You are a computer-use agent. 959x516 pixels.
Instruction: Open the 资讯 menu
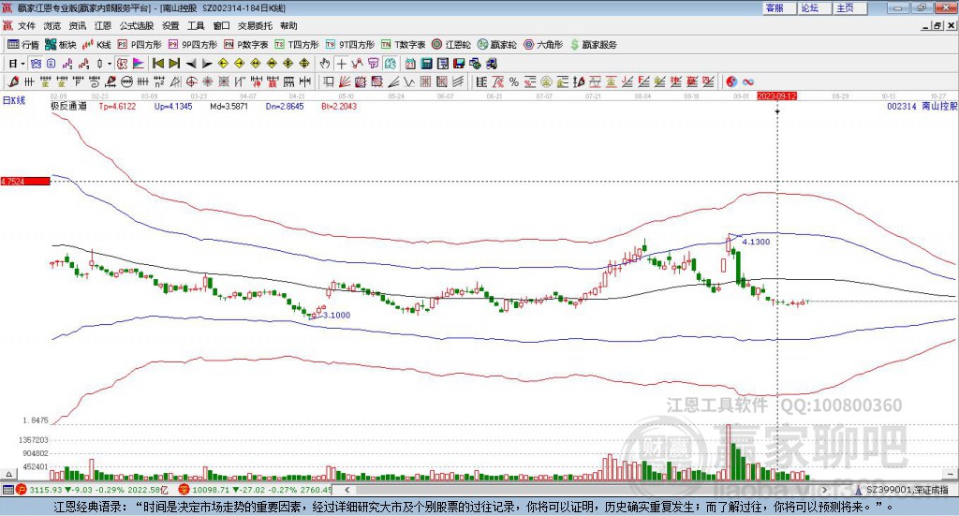pyautogui.click(x=77, y=25)
